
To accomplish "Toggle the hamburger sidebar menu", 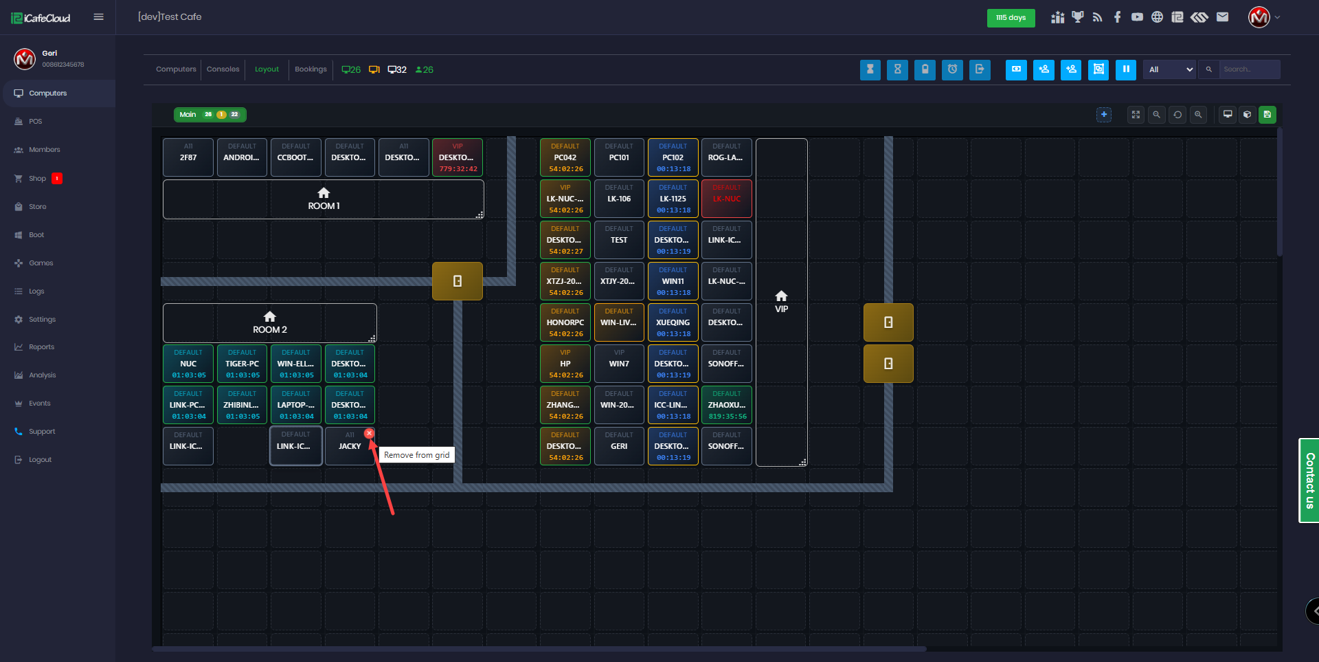I will pyautogui.click(x=99, y=17).
